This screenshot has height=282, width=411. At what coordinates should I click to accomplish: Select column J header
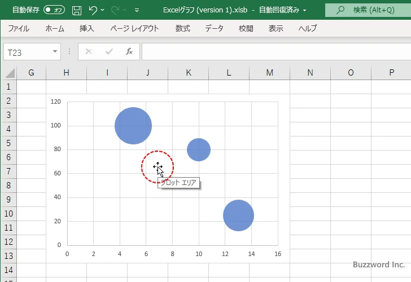tap(147, 73)
